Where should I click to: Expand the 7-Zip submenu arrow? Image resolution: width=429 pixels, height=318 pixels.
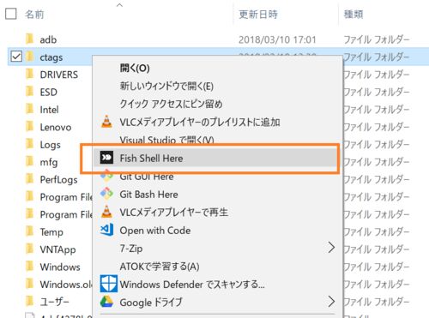tap(331, 248)
